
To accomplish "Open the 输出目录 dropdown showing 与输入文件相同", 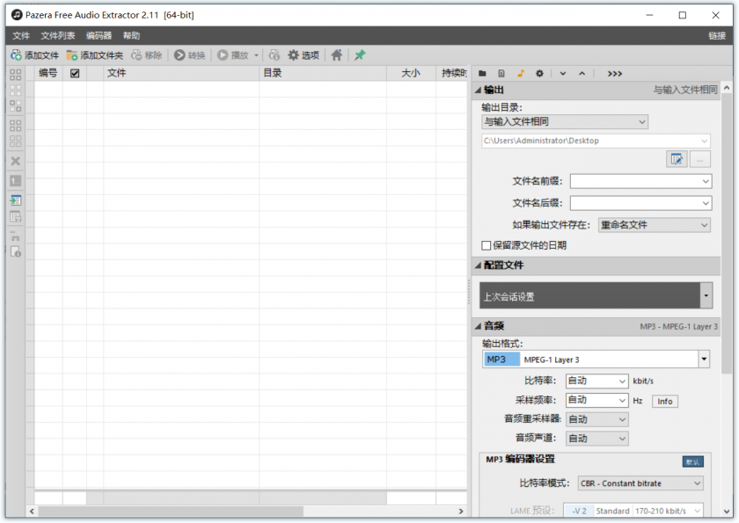I will [x=565, y=122].
